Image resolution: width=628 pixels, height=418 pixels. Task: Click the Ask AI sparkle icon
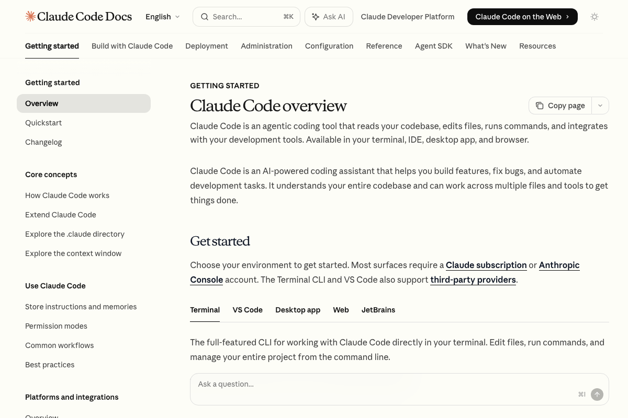pyautogui.click(x=316, y=17)
